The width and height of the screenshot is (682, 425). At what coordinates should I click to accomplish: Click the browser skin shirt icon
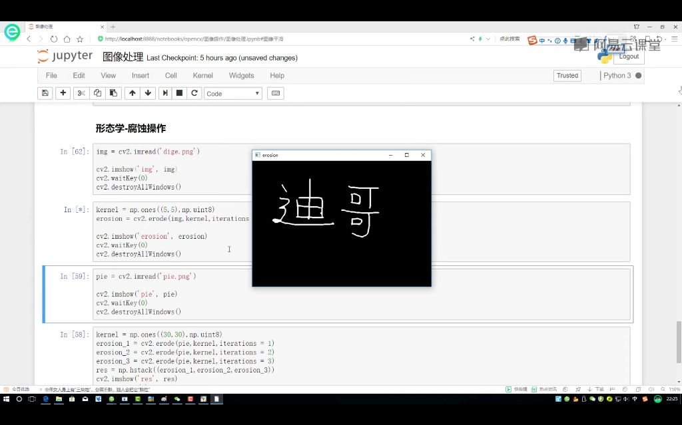[636, 27]
